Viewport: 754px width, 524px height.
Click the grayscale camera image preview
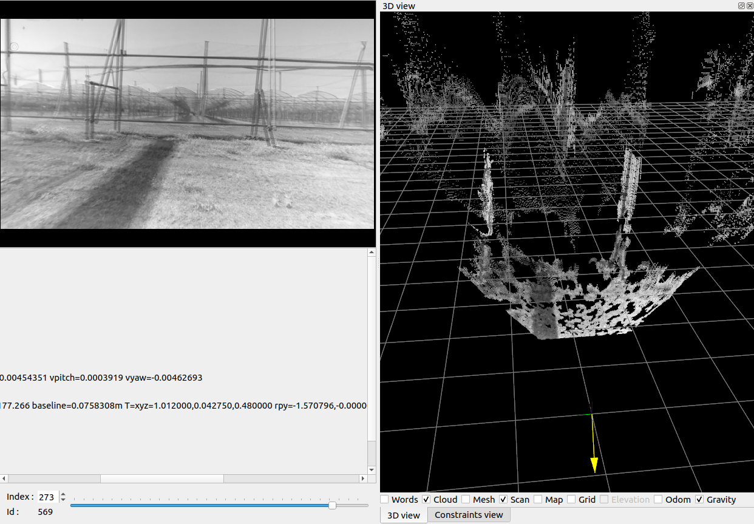[187, 124]
